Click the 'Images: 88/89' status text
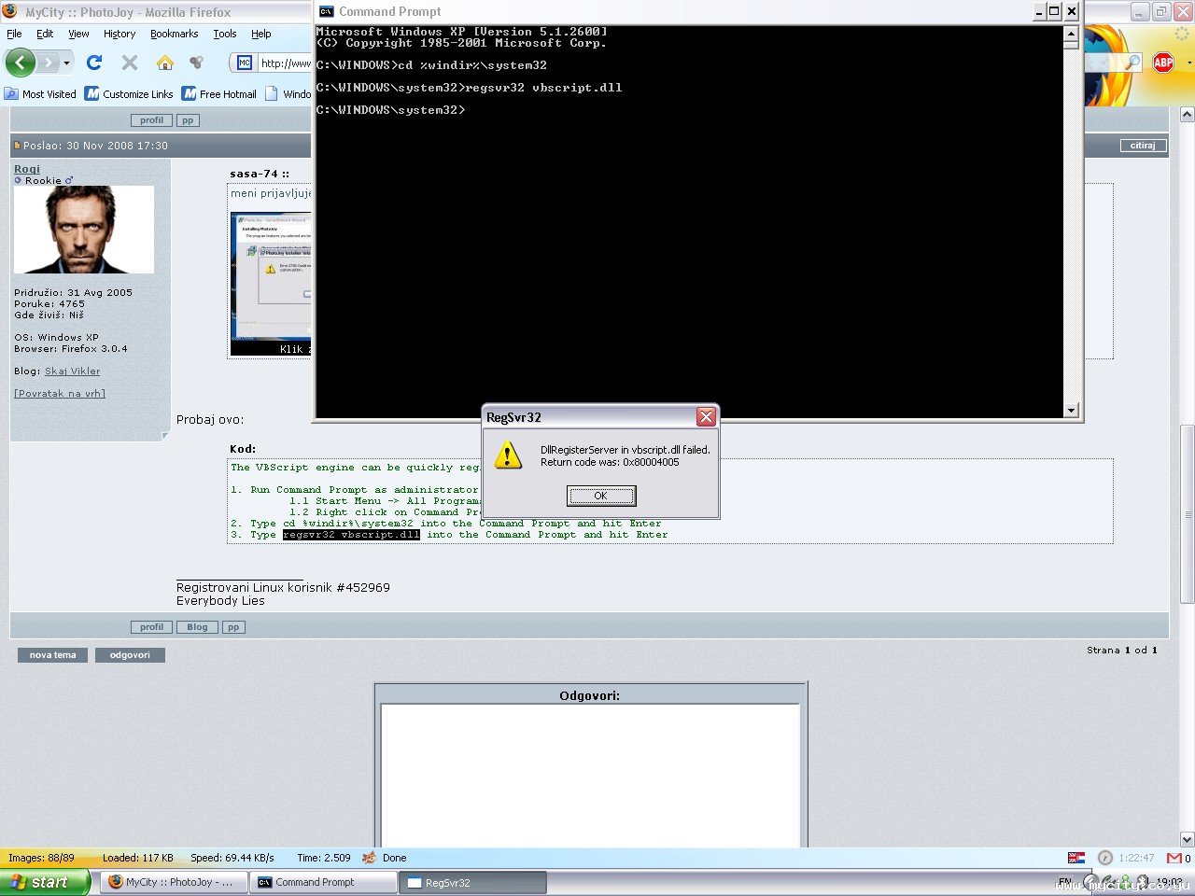The image size is (1195, 896). tap(41, 858)
